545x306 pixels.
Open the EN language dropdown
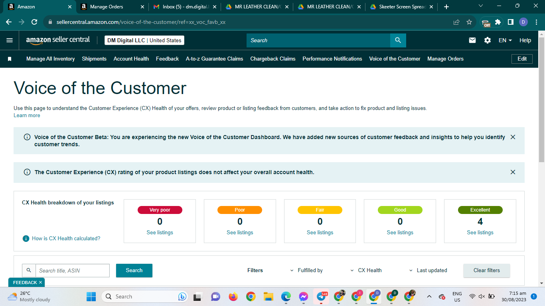505,40
